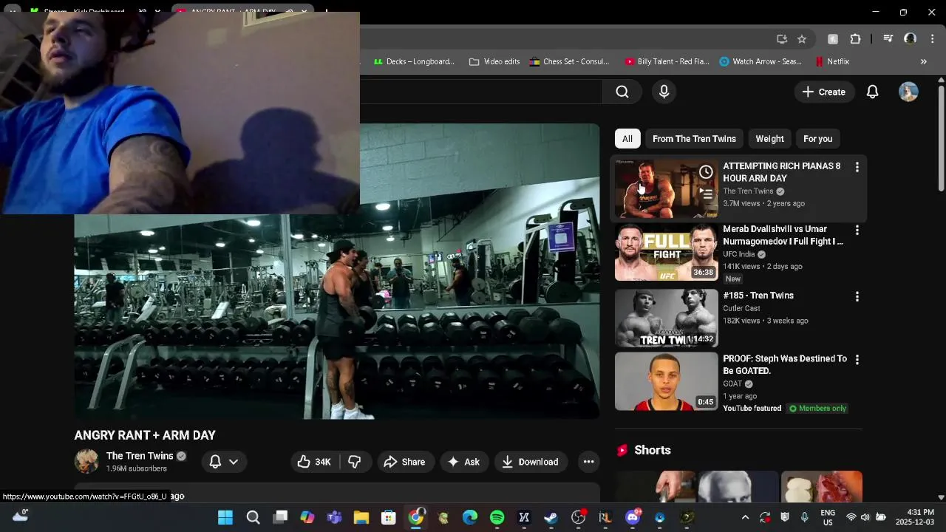
Task: Open Watch Arrow bookmark
Action: pos(760,61)
